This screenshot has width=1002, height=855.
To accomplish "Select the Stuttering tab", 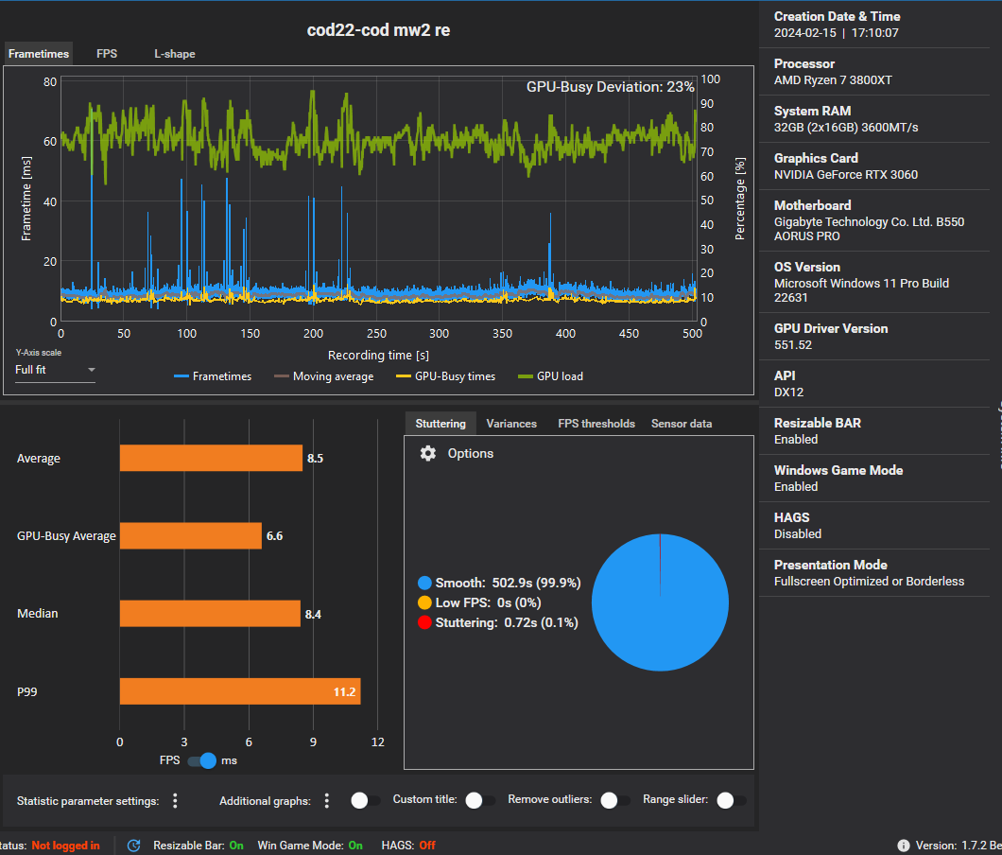I will (441, 424).
